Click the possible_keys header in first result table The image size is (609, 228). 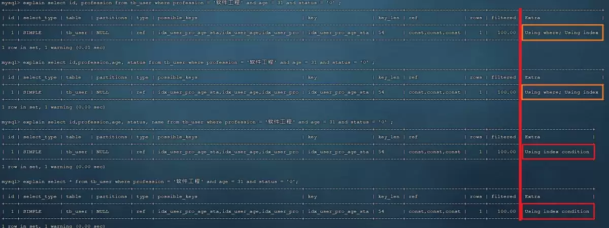pos(178,18)
